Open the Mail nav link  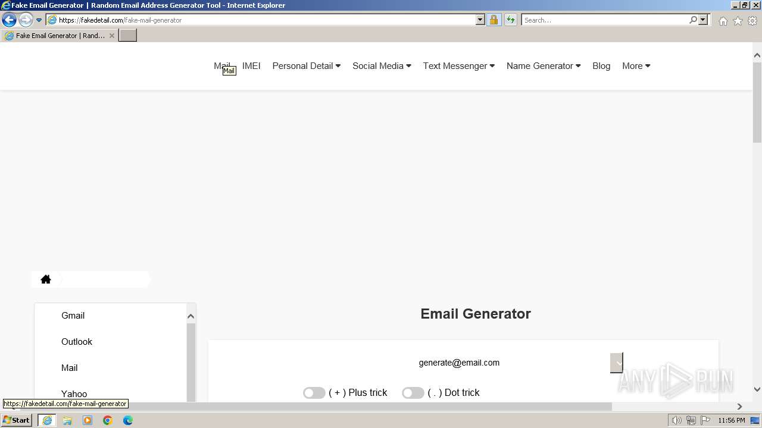pyautogui.click(x=221, y=66)
